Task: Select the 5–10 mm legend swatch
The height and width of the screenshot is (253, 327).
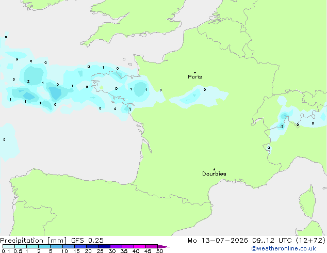Action: (56, 246)
